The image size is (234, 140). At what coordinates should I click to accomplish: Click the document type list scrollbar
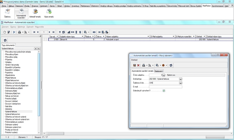coord(39,84)
